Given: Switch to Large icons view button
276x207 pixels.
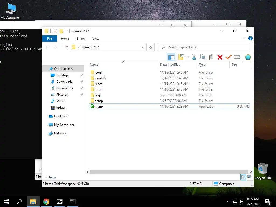Looking at the screenshot, I should point(249,177).
